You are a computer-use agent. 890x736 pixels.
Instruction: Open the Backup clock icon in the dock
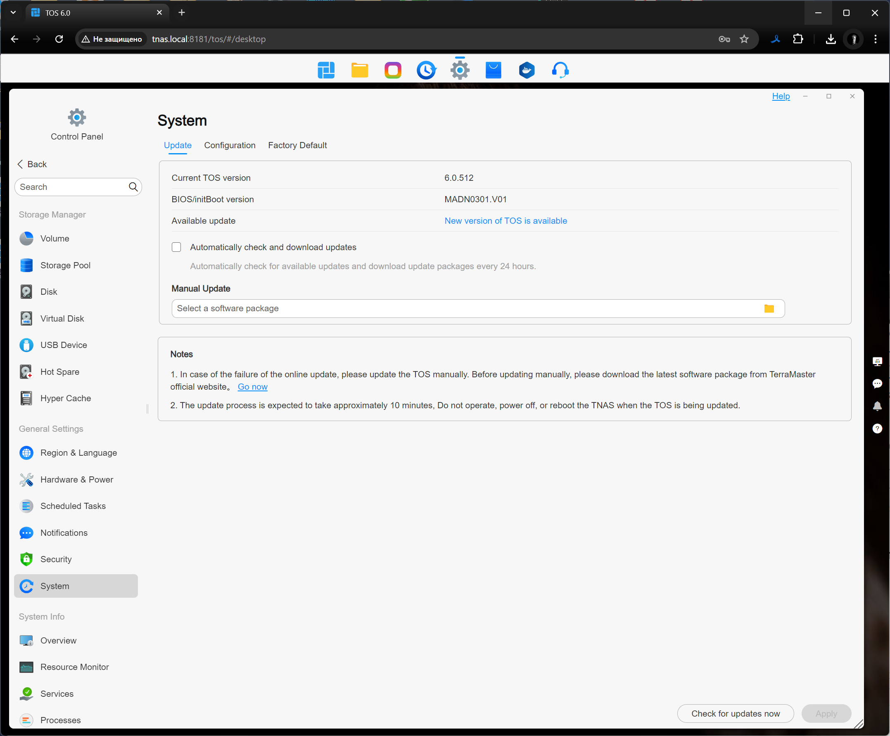coord(426,70)
